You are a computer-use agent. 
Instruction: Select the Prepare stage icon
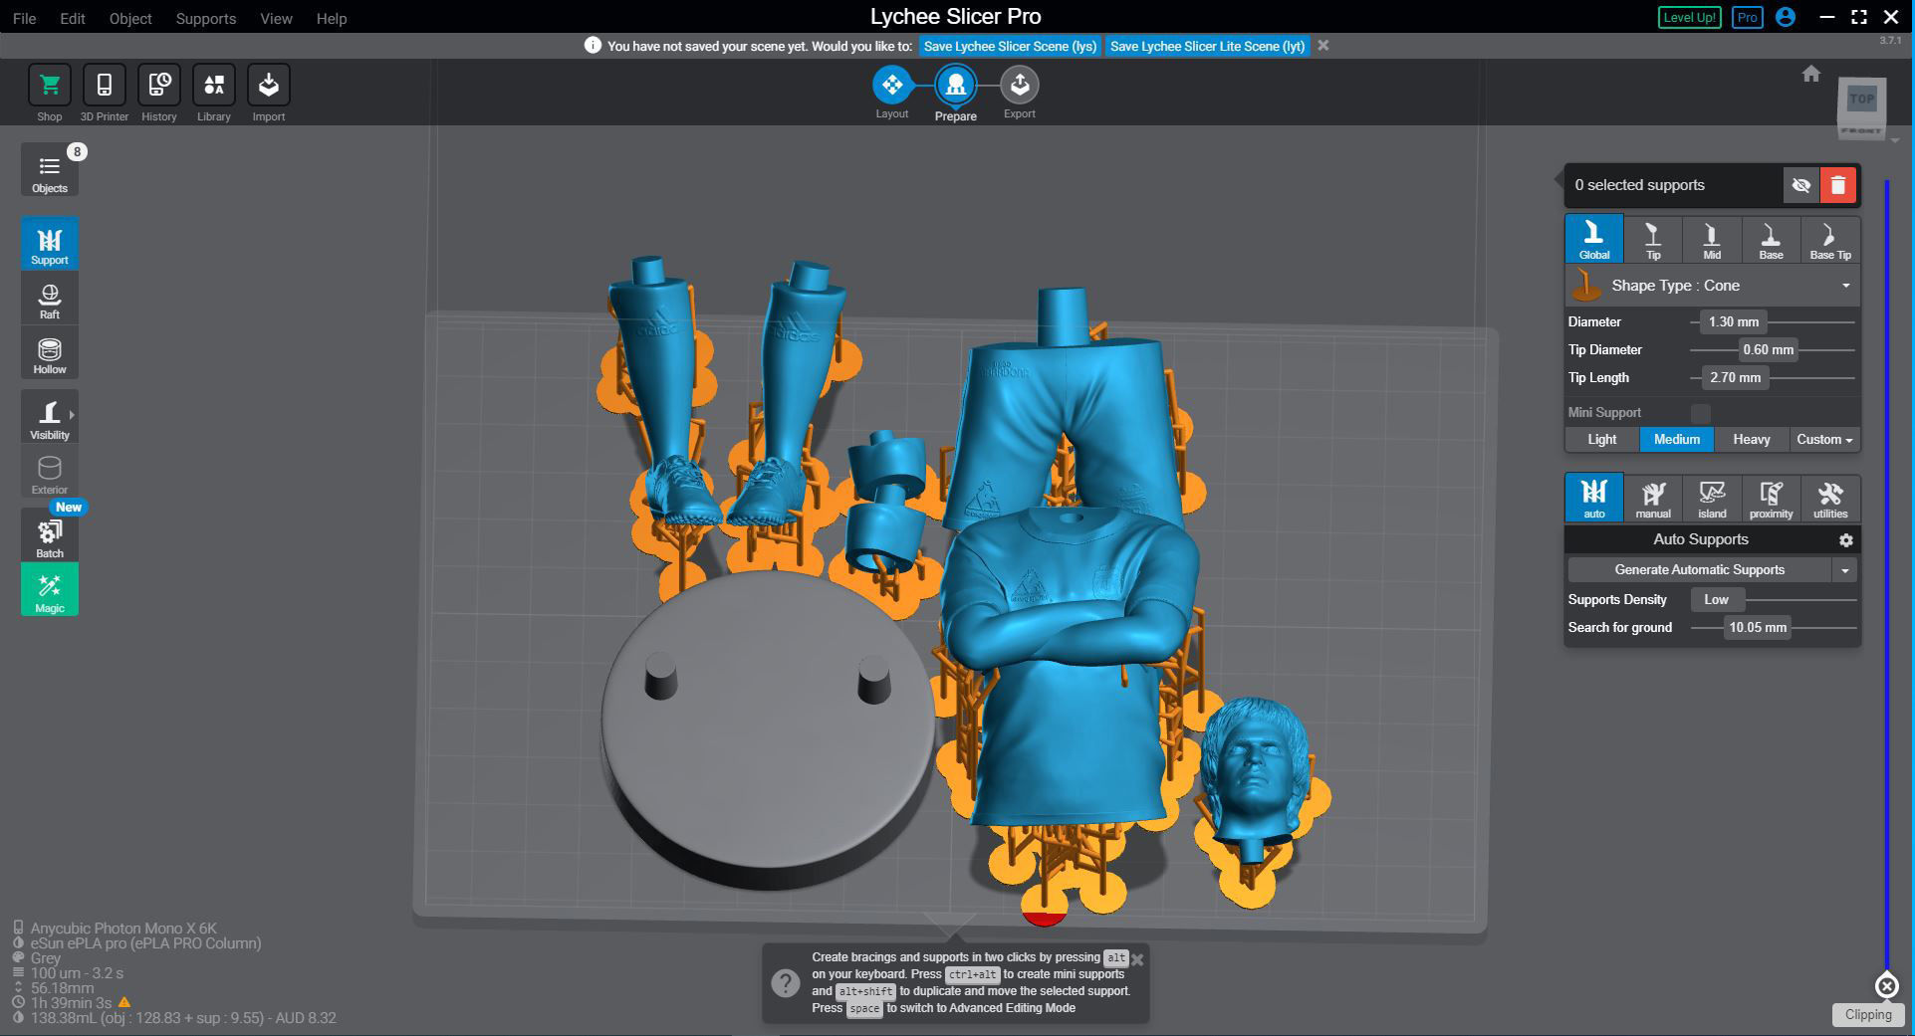[956, 86]
